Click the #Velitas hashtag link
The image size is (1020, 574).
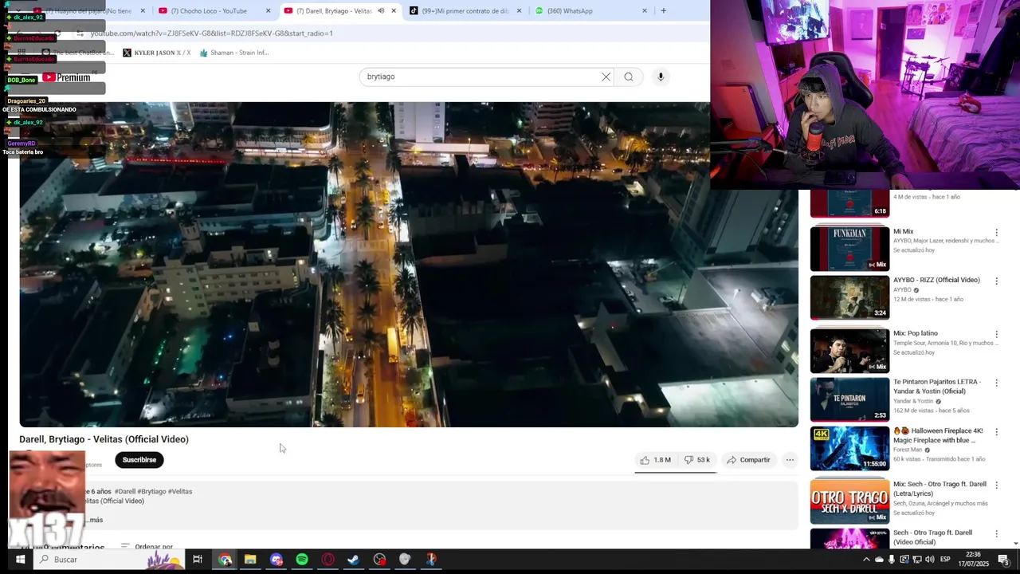click(x=180, y=492)
